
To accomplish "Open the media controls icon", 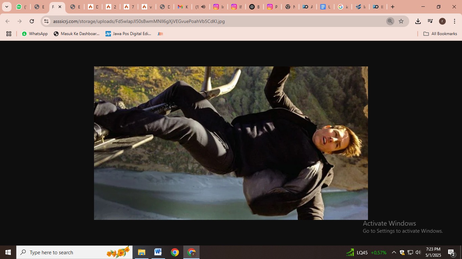I will click(430, 21).
